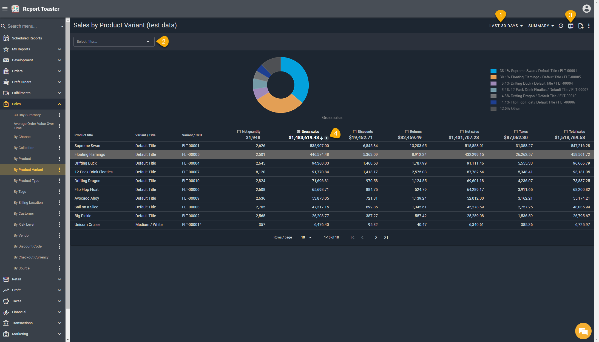Open the Summary view selector

tap(541, 26)
